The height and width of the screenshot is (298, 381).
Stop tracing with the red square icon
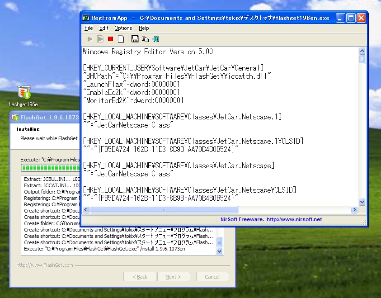(x=111, y=39)
